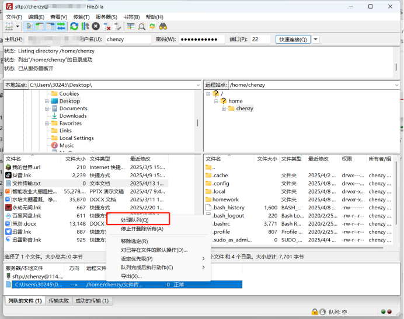The width and height of the screenshot is (404, 319).
Task: Expand the Desktop folder tree node
Action: 47,101
